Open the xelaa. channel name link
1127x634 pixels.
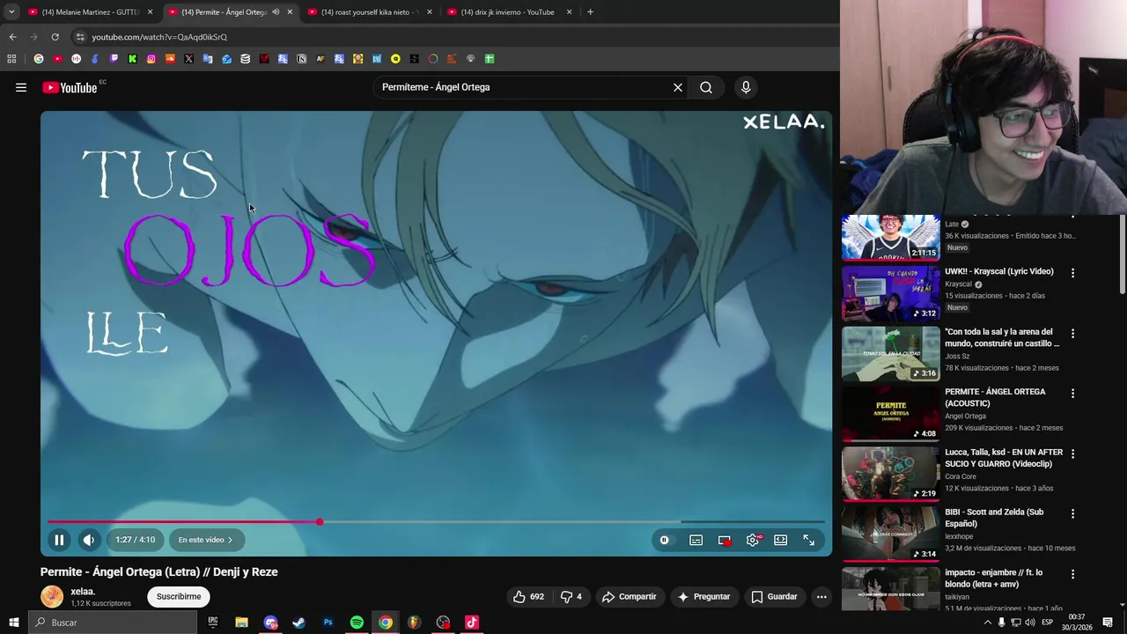(83, 592)
